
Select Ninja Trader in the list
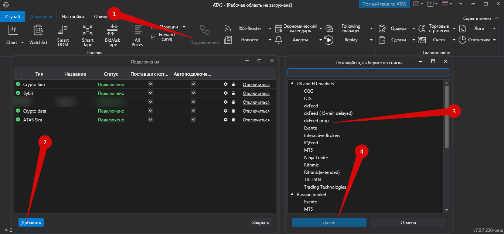point(316,158)
